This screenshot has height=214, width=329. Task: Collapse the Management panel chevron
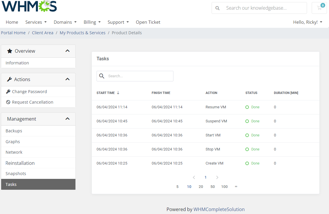67,119
